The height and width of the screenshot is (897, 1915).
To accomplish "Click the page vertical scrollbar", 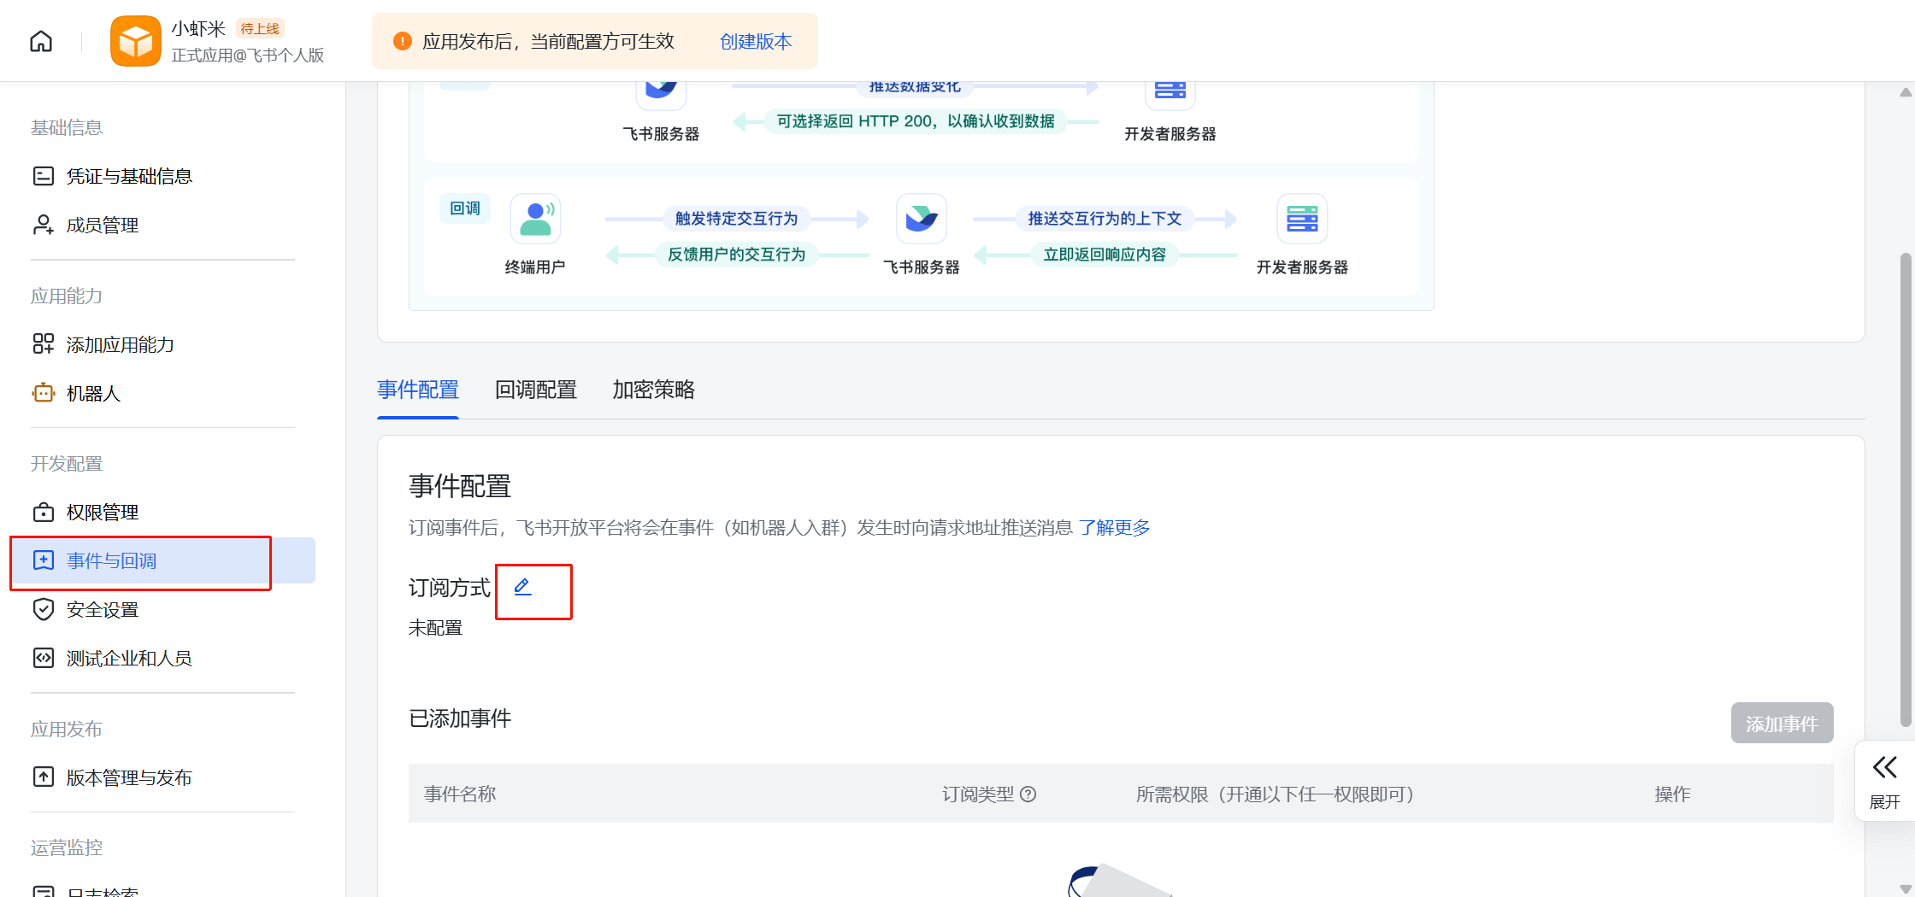I will (x=1905, y=487).
